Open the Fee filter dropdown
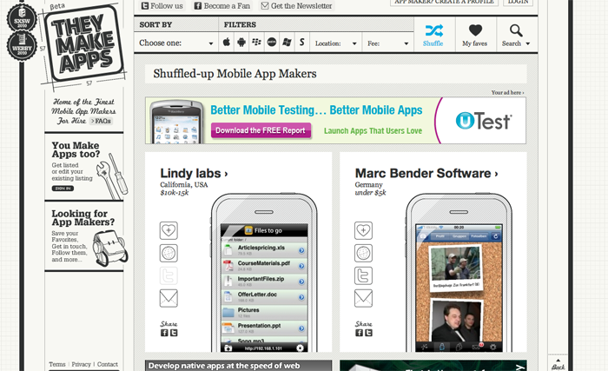Image resolution: width=608 pixels, height=371 pixels. coord(387,43)
